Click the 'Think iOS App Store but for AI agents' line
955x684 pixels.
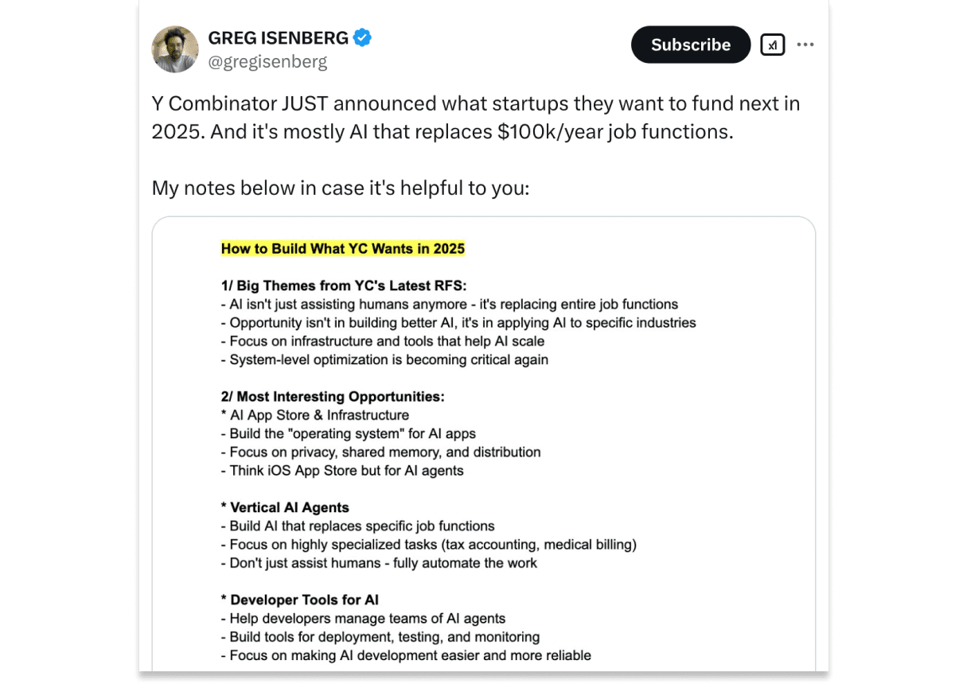[x=342, y=471]
